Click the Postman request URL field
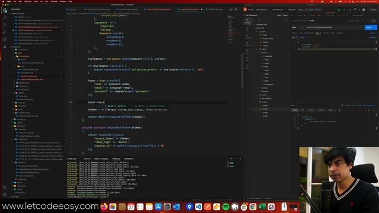 click(x=333, y=27)
